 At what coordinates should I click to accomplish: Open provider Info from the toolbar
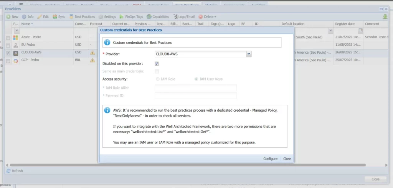[24, 17]
